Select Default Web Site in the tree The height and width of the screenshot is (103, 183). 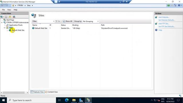tap(18, 30)
